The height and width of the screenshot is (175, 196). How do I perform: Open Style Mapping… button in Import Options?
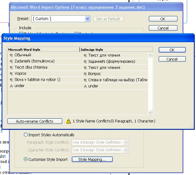[x=92, y=159]
